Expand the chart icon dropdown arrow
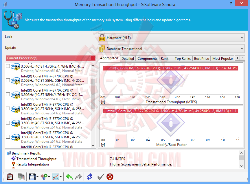This screenshot has width=250, height=184. [x=61, y=177]
